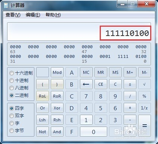Click the number 1 key
158x144 pixels.
point(86,120)
